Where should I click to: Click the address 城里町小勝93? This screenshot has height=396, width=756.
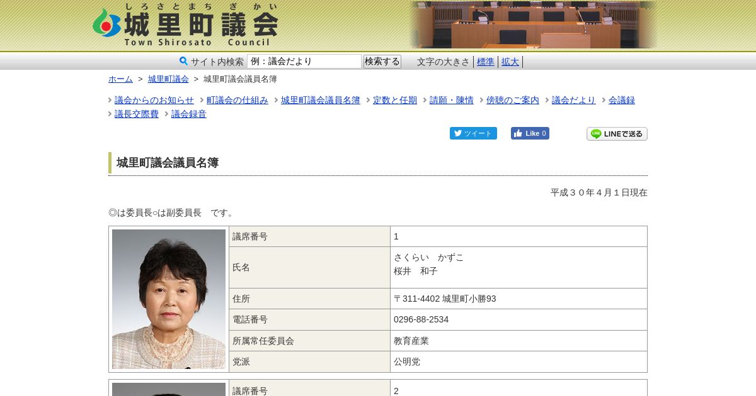pyautogui.click(x=469, y=299)
